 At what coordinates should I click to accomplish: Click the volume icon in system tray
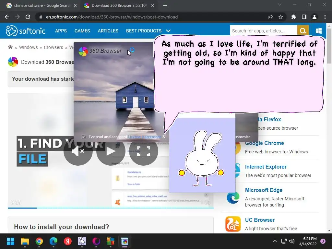click(292, 241)
